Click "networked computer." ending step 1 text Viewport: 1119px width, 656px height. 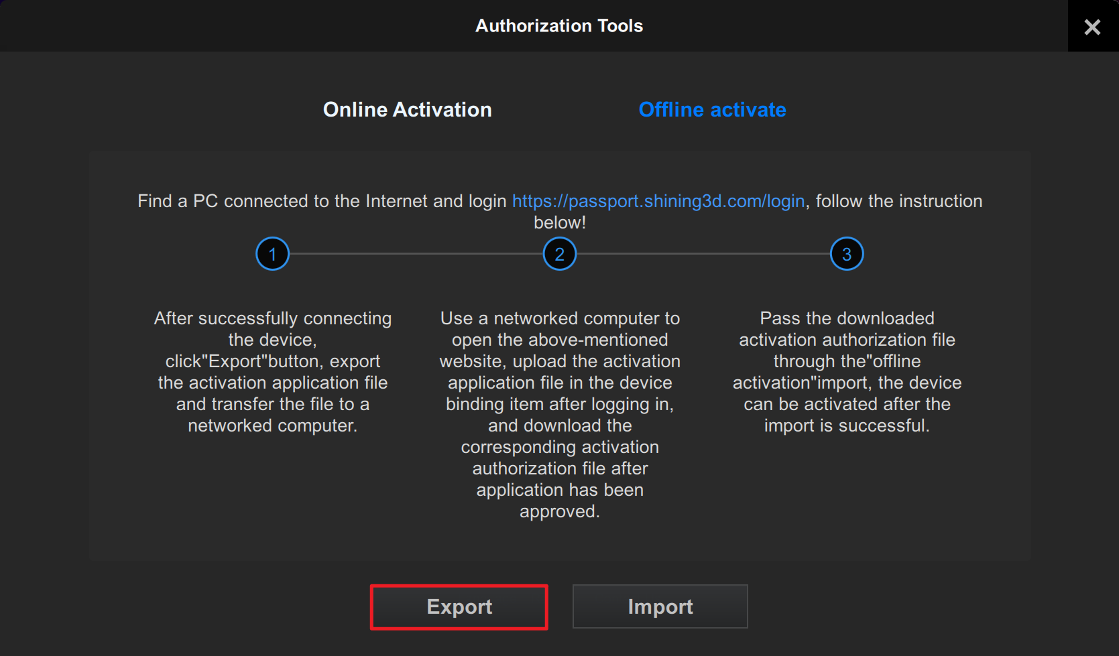(x=272, y=426)
